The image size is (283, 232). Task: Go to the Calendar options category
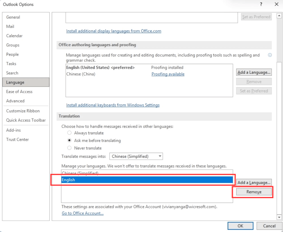[26, 36]
